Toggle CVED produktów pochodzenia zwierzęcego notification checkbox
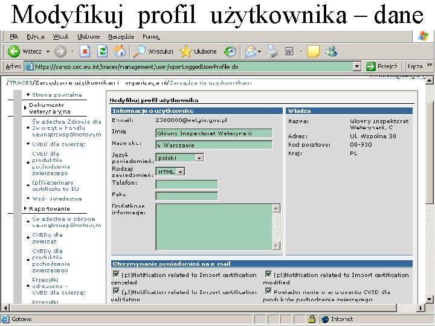 [x=268, y=291]
